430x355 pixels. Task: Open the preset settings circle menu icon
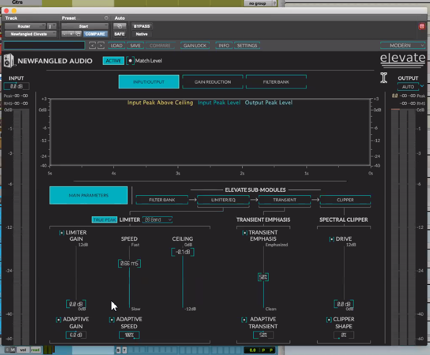(x=106, y=18)
